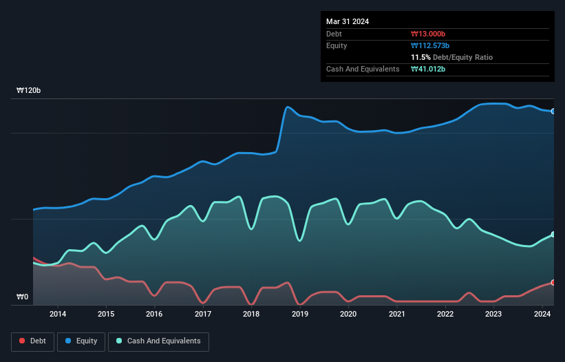This screenshot has width=565, height=362.
Task: Select the 2021 x-axis label
Action: 396,314
